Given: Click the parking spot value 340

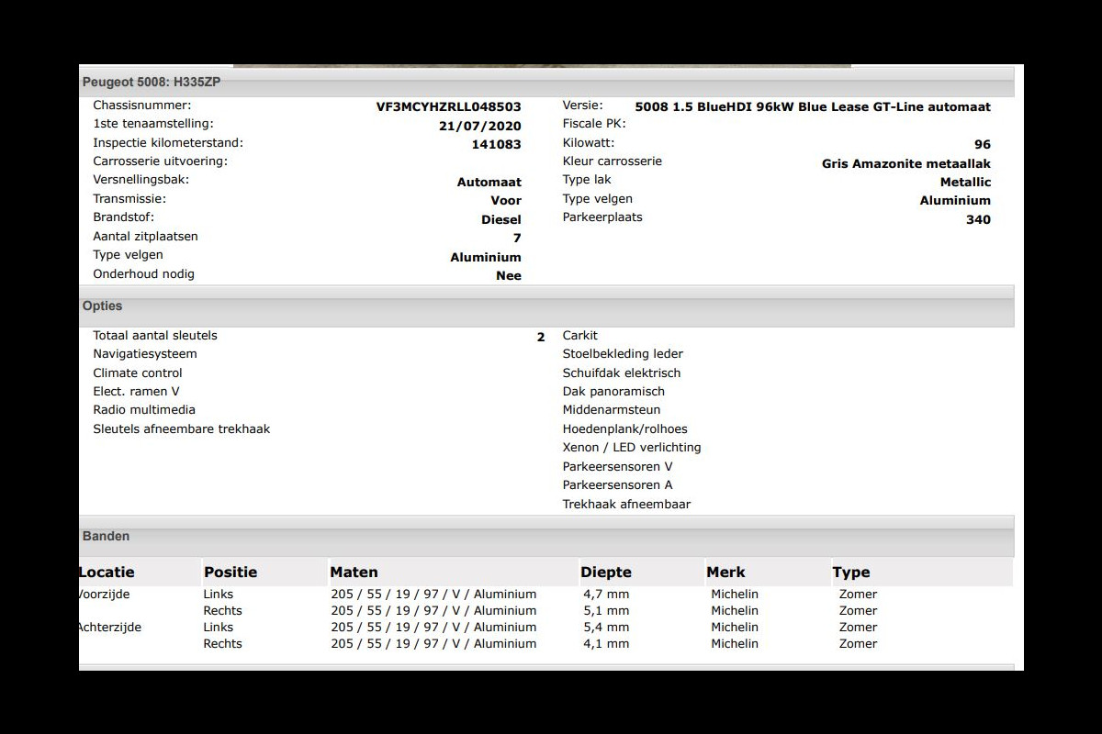Looking at the screenshot, I should pos(978,219).
